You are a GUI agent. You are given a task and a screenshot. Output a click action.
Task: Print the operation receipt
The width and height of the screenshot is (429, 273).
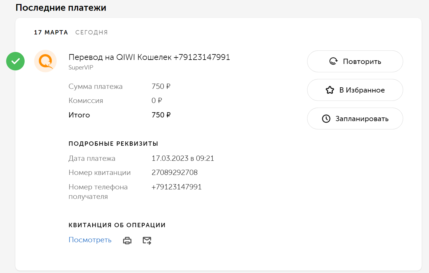[x=127, y=240]
